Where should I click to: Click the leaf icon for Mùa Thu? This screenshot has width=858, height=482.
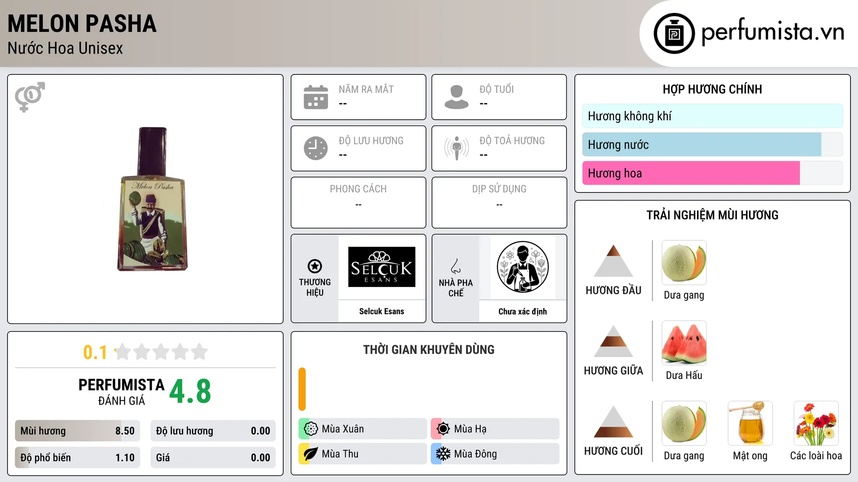pyautogui.click(x=311, y=454)
